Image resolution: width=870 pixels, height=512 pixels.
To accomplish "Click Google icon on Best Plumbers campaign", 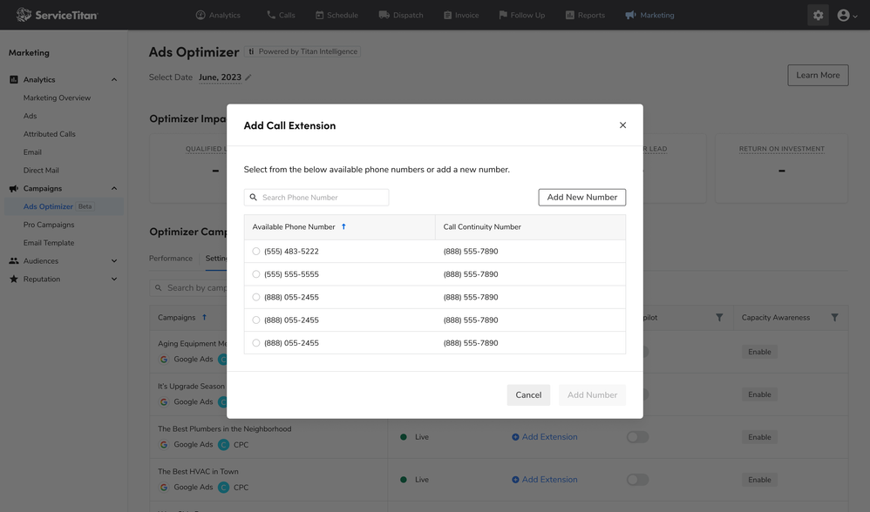I will point(164,444).
